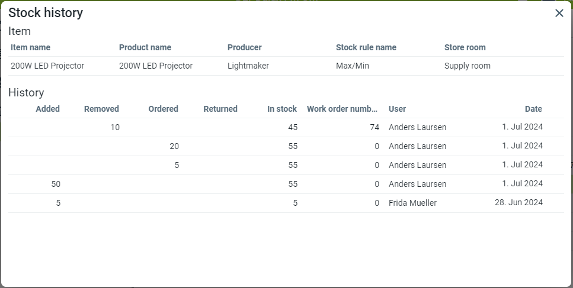
Task: Close the Stock history dialog
Action: point(559,13)
